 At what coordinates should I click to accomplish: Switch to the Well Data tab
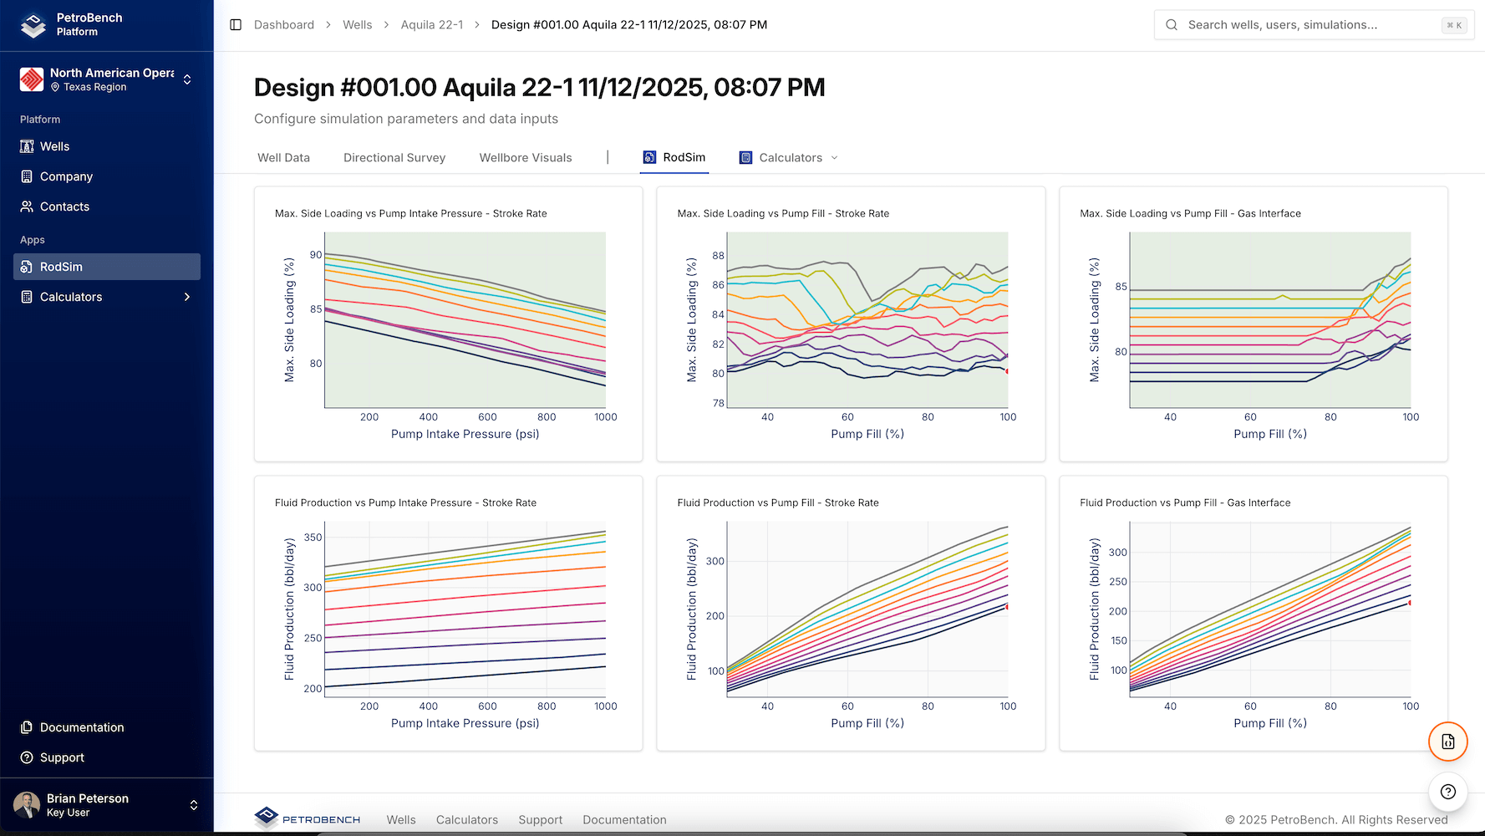(284, 157)
